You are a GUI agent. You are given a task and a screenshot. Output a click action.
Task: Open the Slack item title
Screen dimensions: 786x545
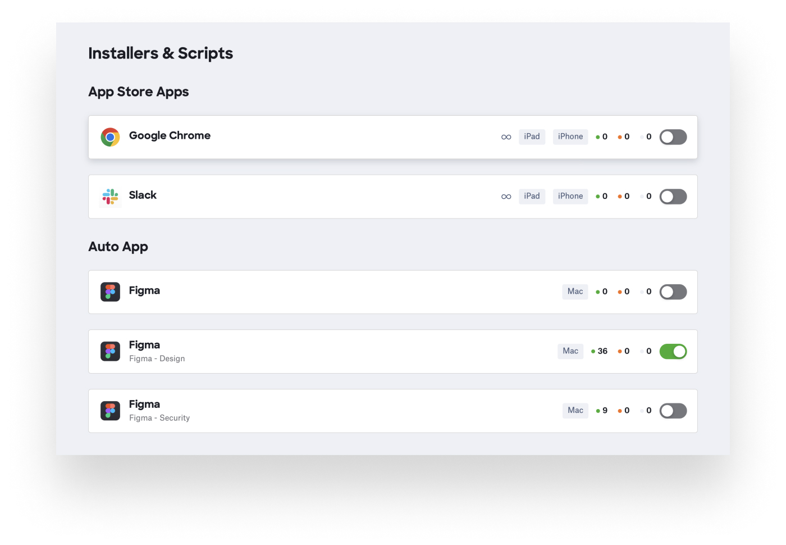point(143,195)
